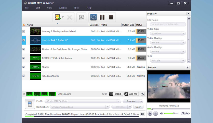Viewport: 213px width, 123px height.
Task: Mute the preview volume speaker icon
Action: (x=161, y=113)
